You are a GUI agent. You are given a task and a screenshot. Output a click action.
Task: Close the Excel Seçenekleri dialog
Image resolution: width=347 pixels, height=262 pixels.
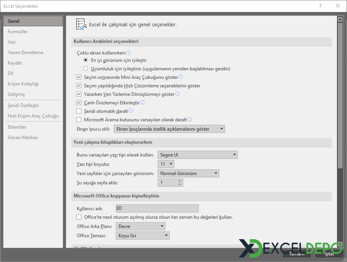tap(338, 6)
